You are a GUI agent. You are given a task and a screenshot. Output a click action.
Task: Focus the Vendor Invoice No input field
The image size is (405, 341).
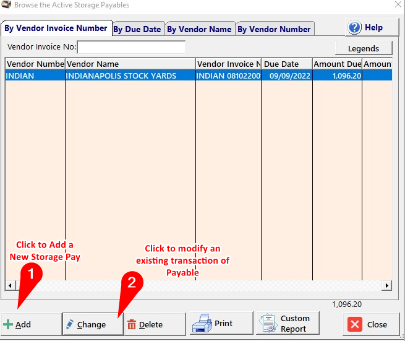[x=131, y=48]
